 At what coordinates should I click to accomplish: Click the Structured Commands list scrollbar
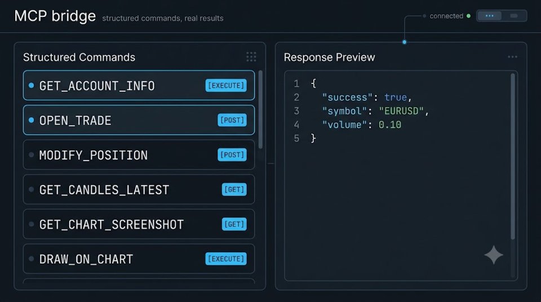(x=260, y=109)
